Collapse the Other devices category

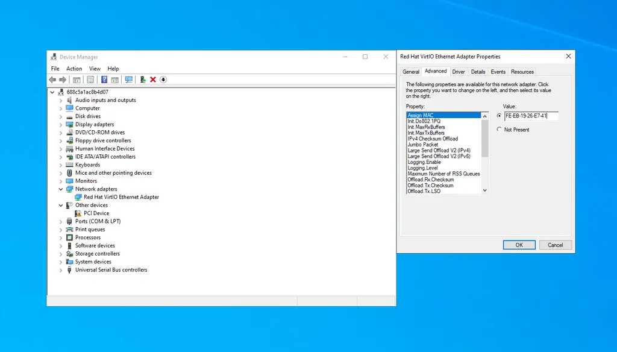(61, 205)
